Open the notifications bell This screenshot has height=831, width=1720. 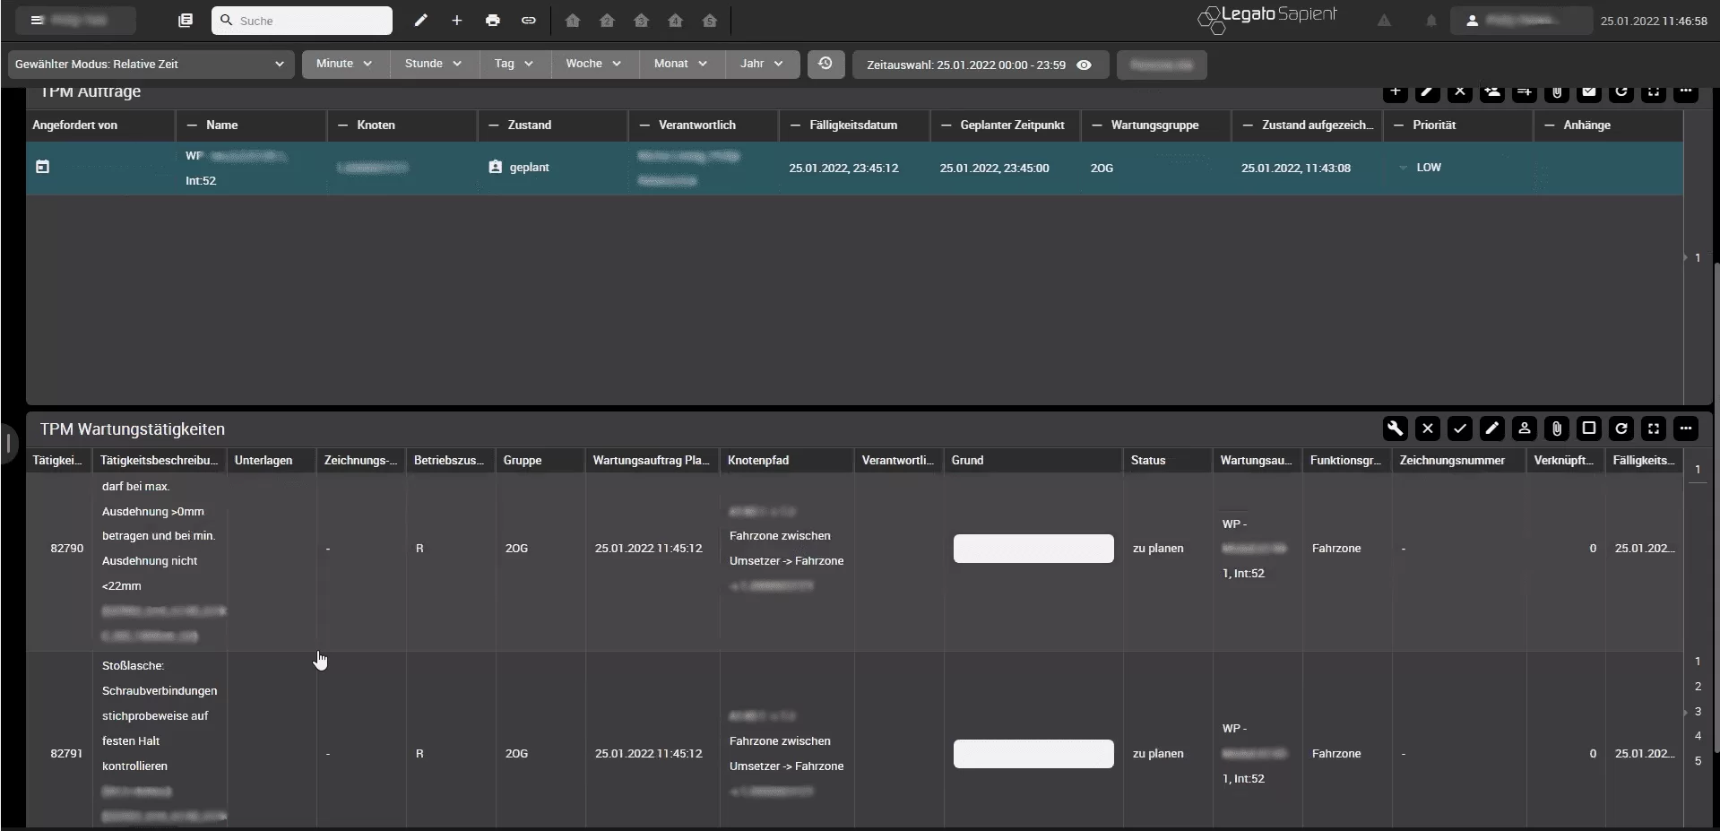coord(1431,21)
